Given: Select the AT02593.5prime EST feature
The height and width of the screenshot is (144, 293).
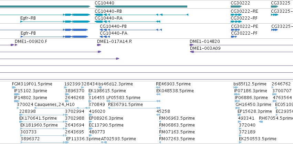Looking at the screenshot, I should 104,142.
